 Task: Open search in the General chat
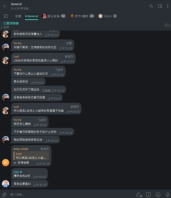click(x=151, y=6)
